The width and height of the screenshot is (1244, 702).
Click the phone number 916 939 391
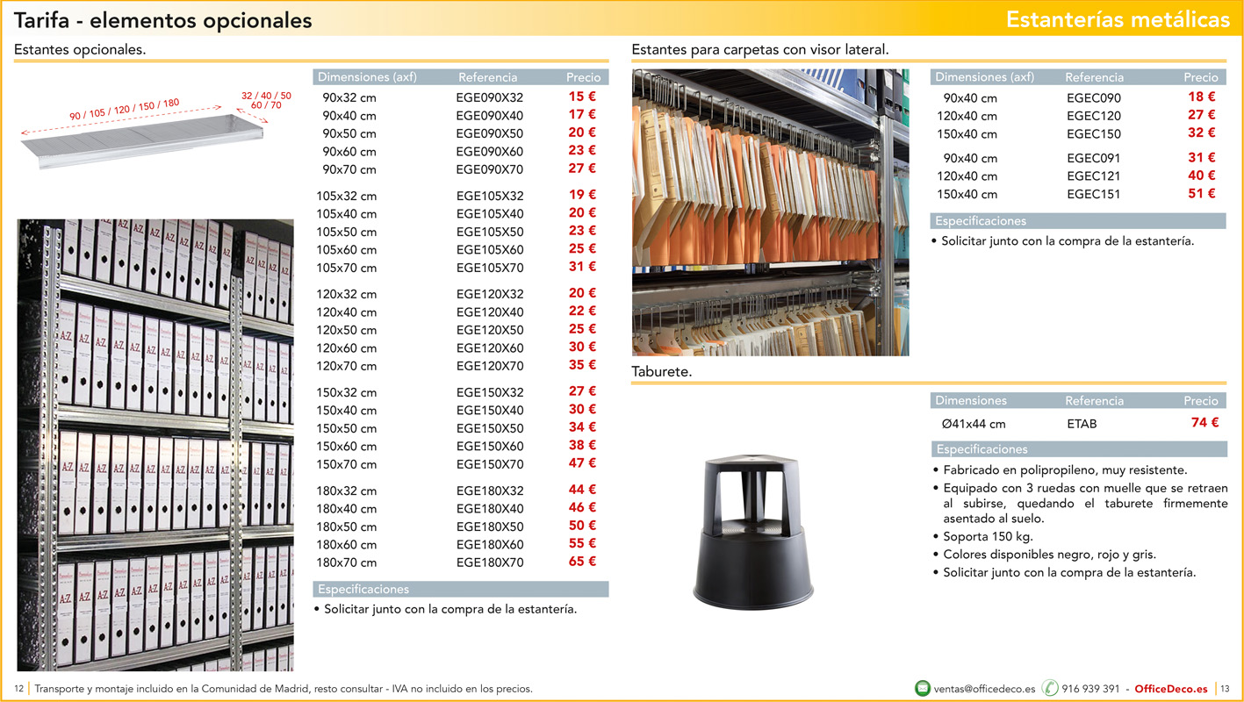click(x=1090, y=689)
